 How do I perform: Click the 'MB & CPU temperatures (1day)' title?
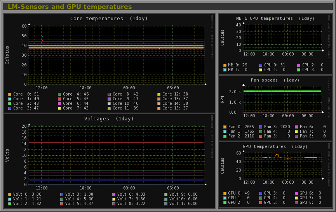(x=275, y=18)
